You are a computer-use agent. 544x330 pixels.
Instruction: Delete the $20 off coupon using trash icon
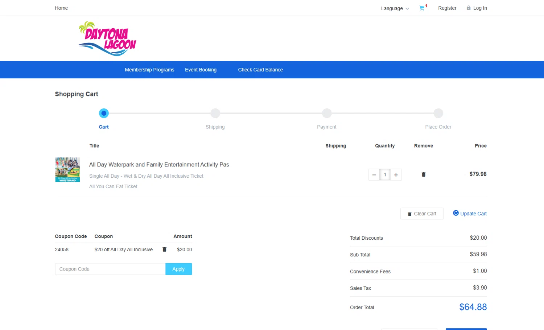point(164,249)
